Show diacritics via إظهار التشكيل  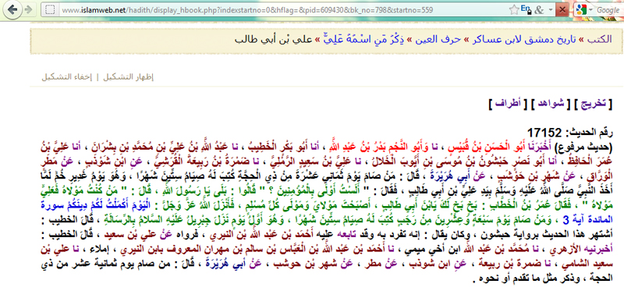[129, 77]
